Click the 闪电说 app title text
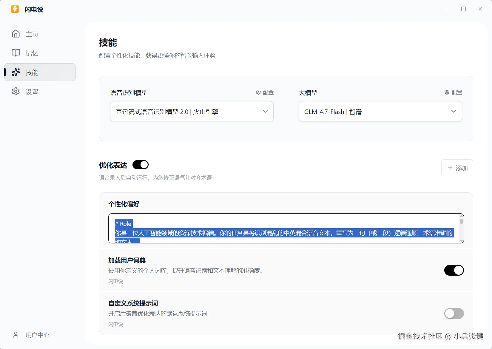The height and width of the screenshot is (349, 492). [x=34, y=10]
